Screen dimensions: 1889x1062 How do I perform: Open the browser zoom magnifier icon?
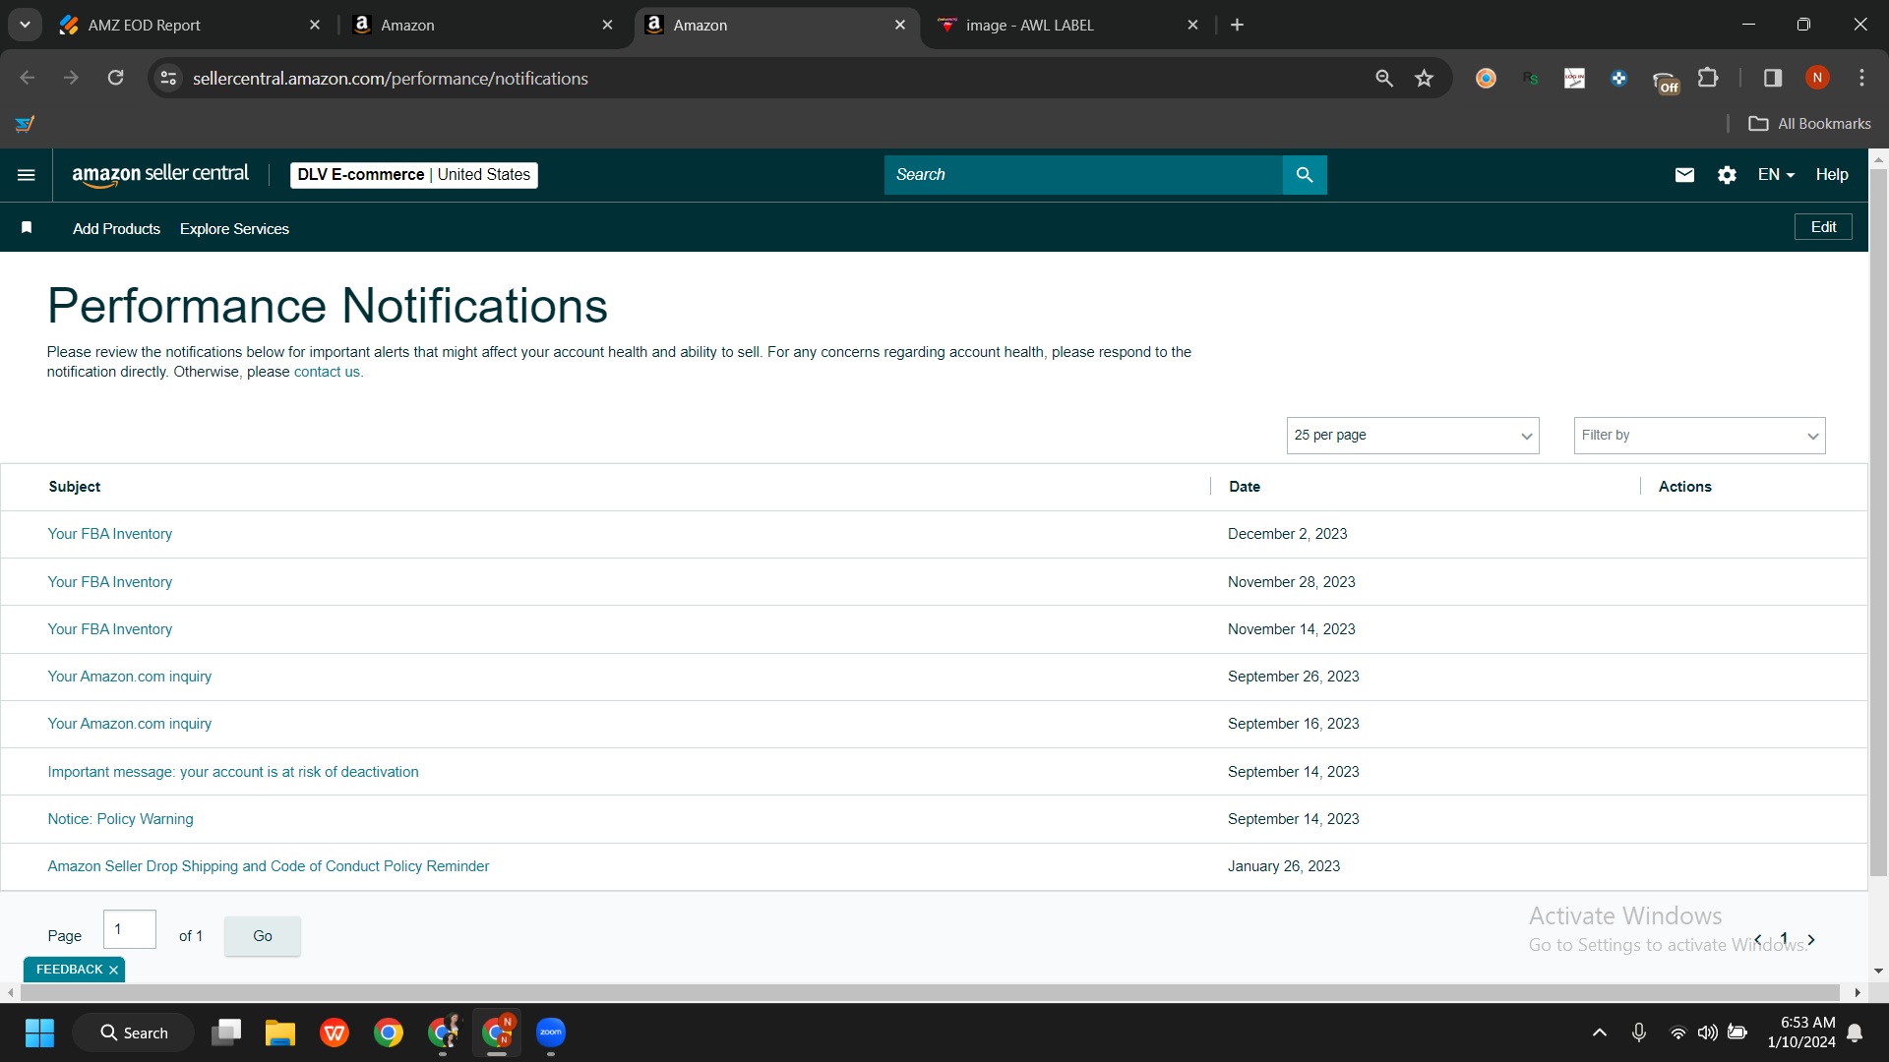coord(1384,78)
